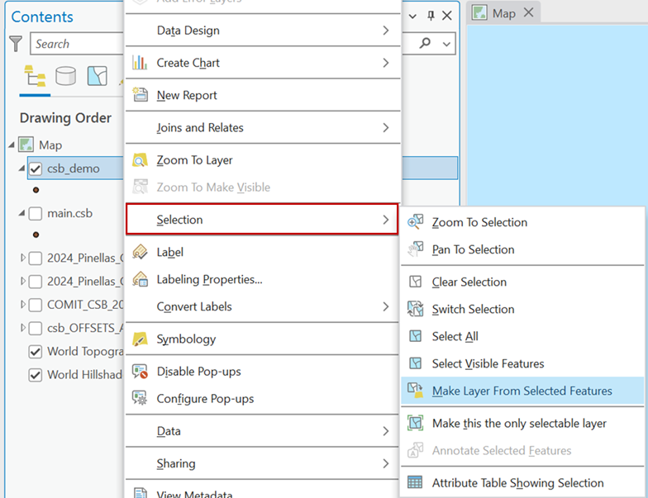
Task: Click the csb_demo point symbol swatch
Action: tap(35, 189)
